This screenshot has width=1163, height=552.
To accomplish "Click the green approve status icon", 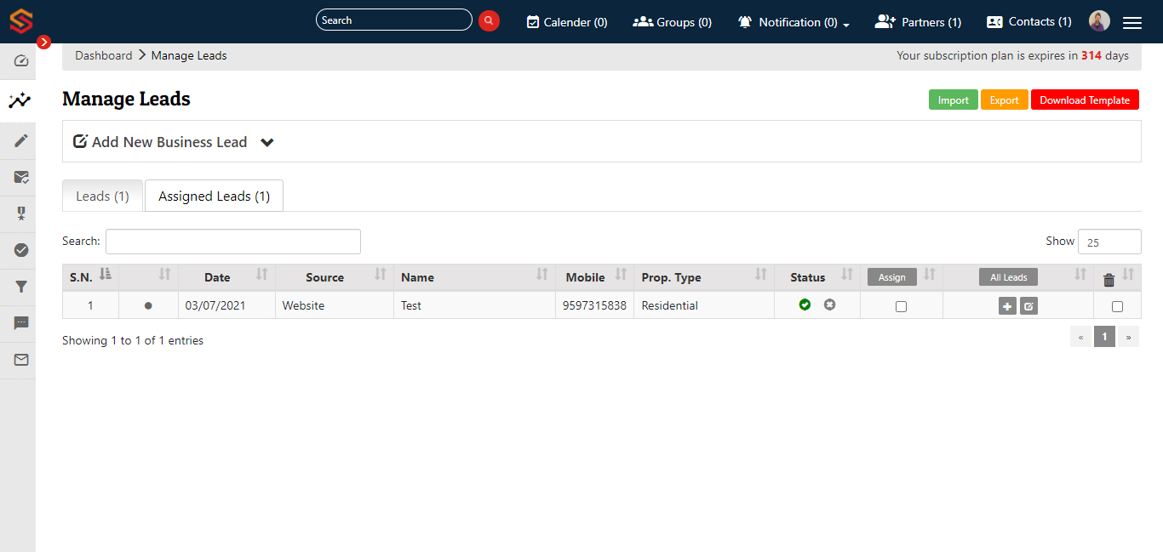I will point(805,304).
